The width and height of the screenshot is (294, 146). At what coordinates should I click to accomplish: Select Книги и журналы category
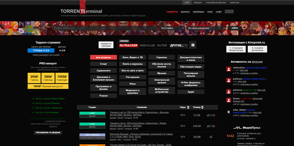tap(133, 64)
